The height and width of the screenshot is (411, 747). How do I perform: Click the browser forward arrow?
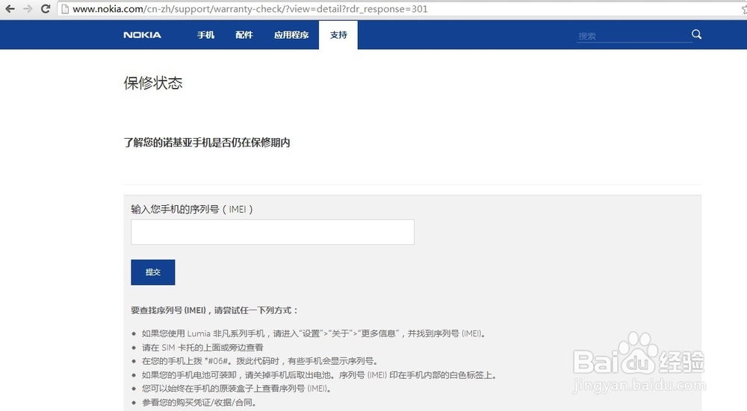point(28,8)
